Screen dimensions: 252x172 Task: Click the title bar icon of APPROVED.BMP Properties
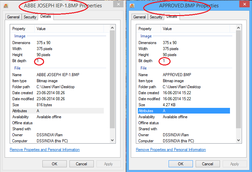132,6
